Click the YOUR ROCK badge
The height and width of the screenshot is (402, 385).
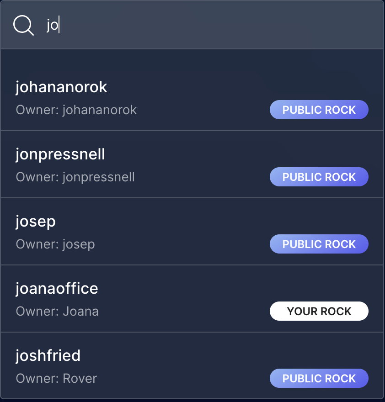319,312
